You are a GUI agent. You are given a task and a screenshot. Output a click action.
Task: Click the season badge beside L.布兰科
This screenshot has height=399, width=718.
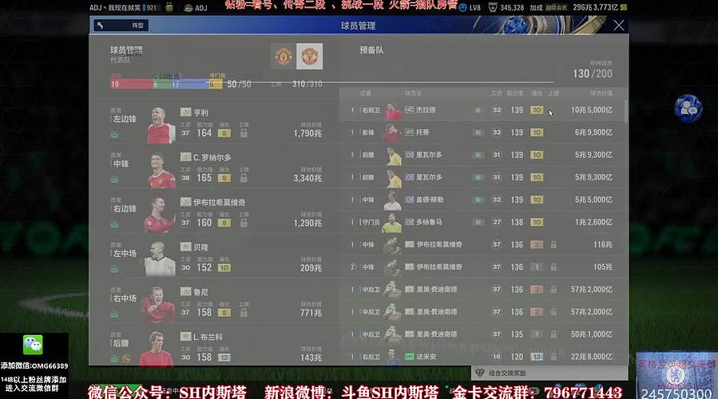coord(185,336)
